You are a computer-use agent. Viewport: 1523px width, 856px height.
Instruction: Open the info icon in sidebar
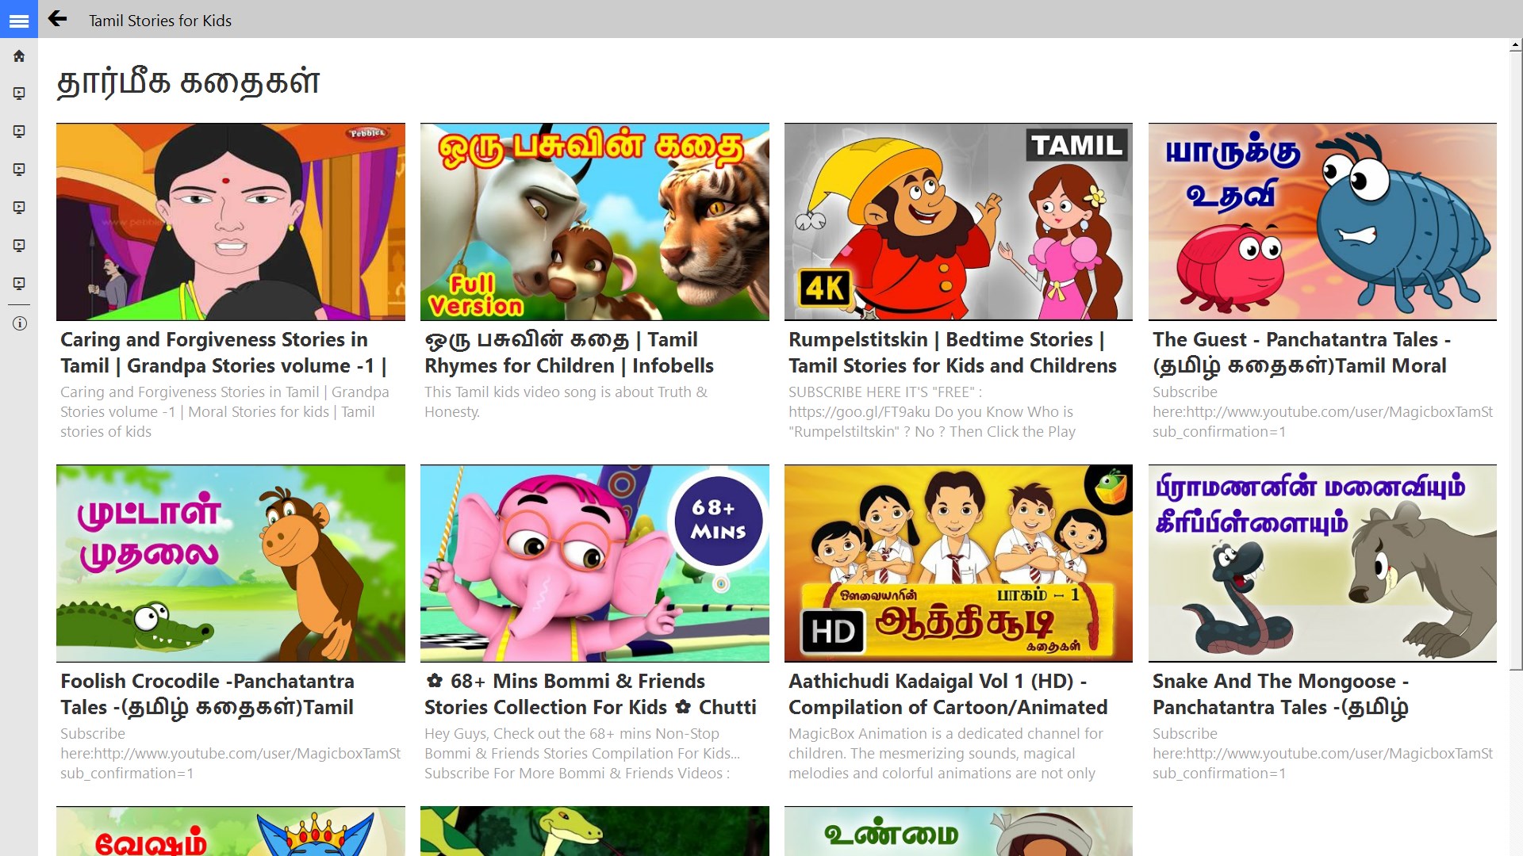coord(19,323)
